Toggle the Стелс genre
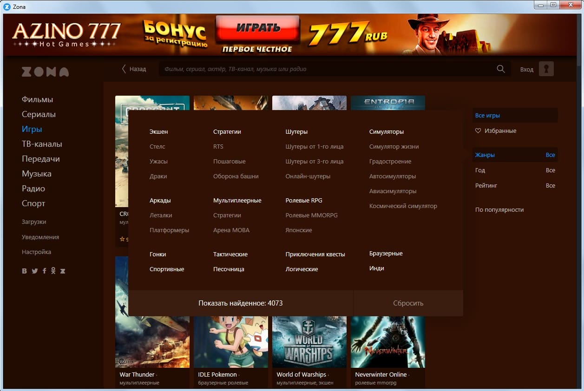Screen dimensions: 584x391 [x=157, y=147]
